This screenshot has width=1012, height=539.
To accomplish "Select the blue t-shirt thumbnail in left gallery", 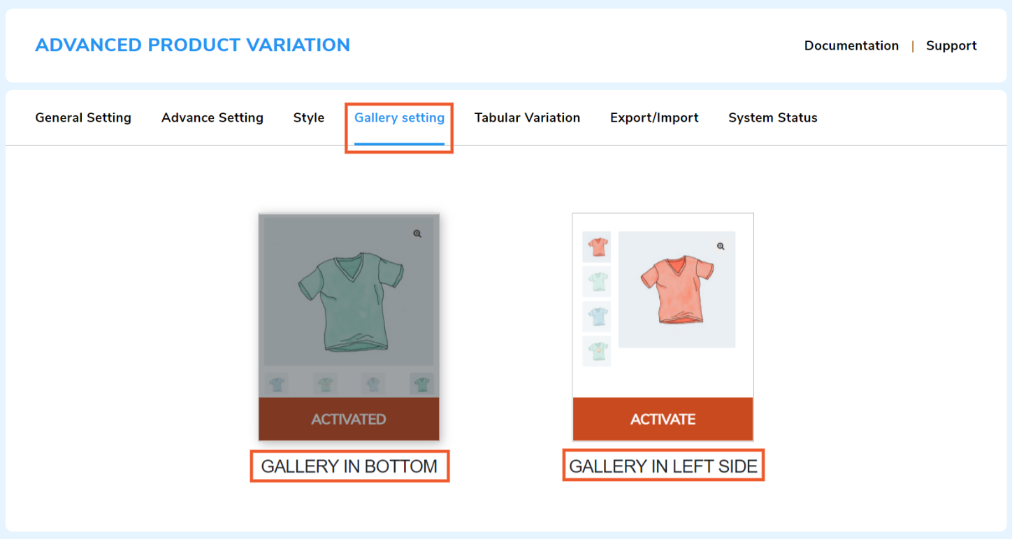I will [597, 317].
